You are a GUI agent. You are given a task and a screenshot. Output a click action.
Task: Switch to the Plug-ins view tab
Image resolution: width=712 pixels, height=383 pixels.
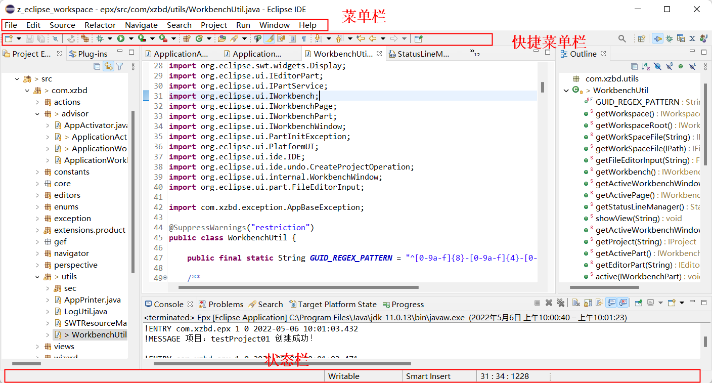click(87, 54)
